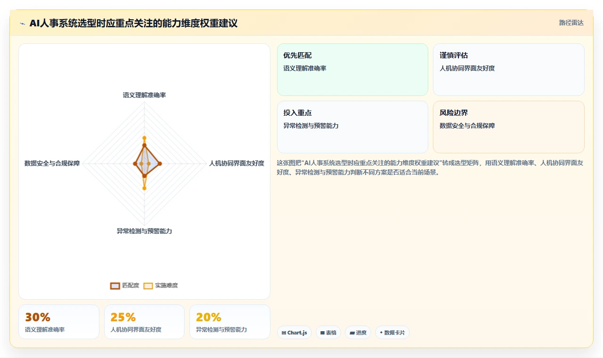Screen dimensions: 603x358
Task: Click the rightmost brown 匹配度 data point
Action: pyautogui.click(x=160, y=163)
